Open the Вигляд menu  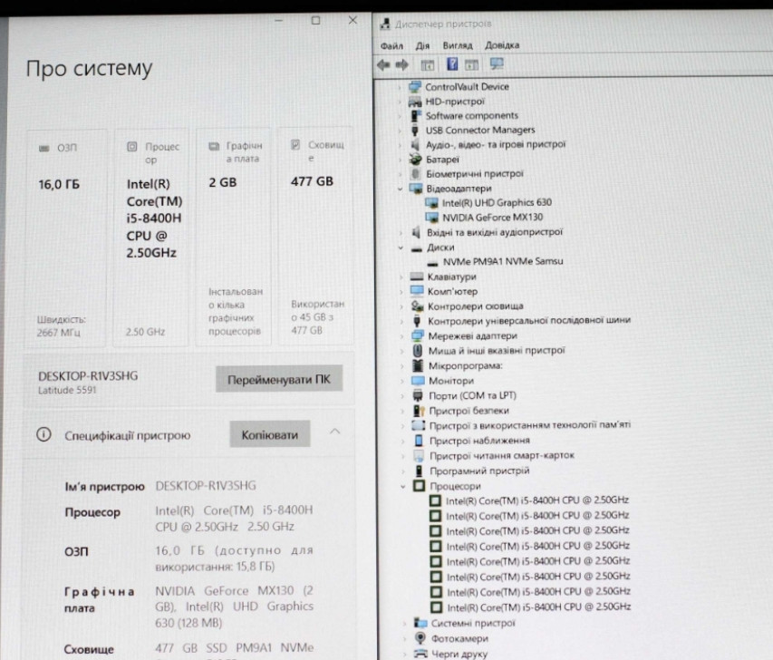(457, 45)
